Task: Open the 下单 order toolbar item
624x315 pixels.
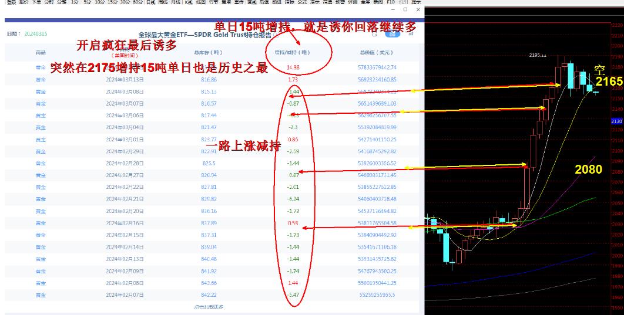Action: (x=36, y=2)
